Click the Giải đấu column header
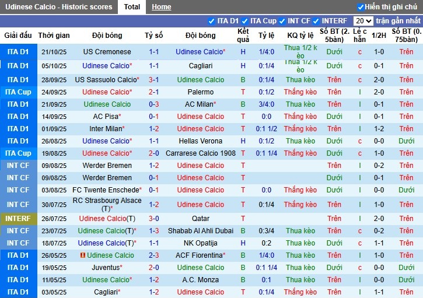This screenshot has height=298, width=423. point(18,36)
